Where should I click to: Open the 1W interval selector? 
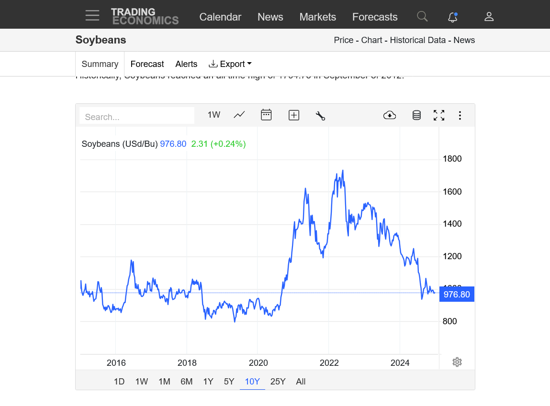pyautogui.click(x=213, y=115)
